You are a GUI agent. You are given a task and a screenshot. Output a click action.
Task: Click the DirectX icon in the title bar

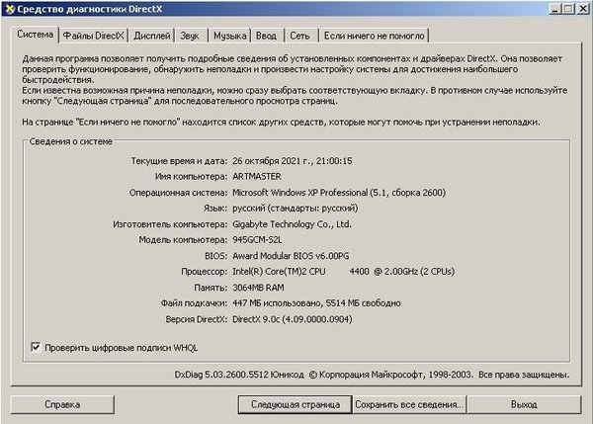click(x=9, y=9)
